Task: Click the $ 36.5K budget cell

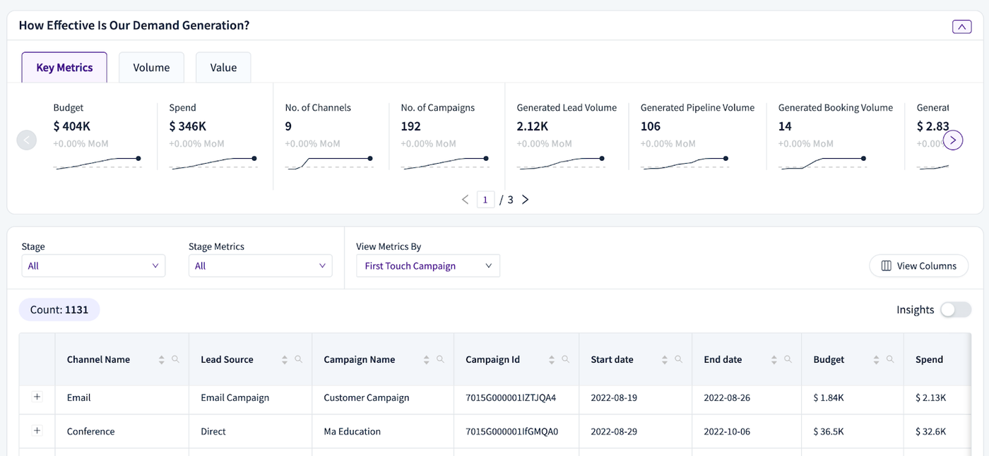Action: (853, 431)
